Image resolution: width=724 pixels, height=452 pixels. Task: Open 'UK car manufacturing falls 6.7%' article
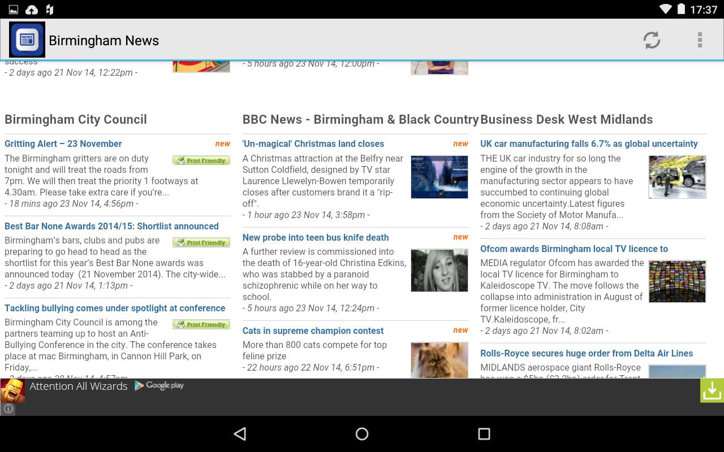pos(589,144)
